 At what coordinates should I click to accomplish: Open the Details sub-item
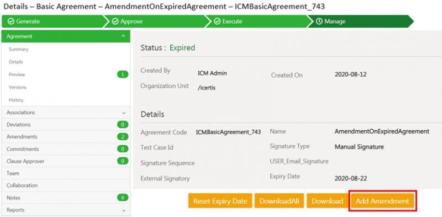pyautogui.click(x=16, y=62)
